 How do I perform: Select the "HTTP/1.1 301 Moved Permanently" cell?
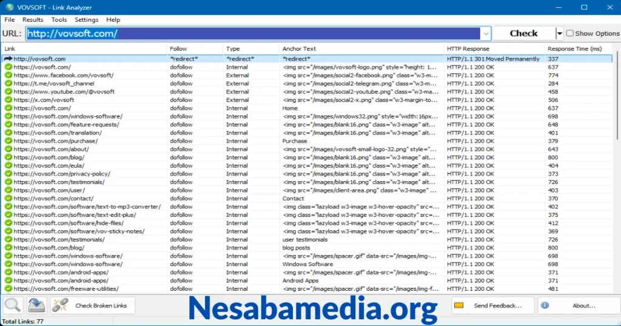(493, 59)
